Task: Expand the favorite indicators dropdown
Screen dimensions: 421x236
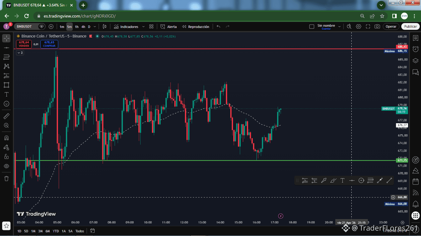Action: pos(143,27)
